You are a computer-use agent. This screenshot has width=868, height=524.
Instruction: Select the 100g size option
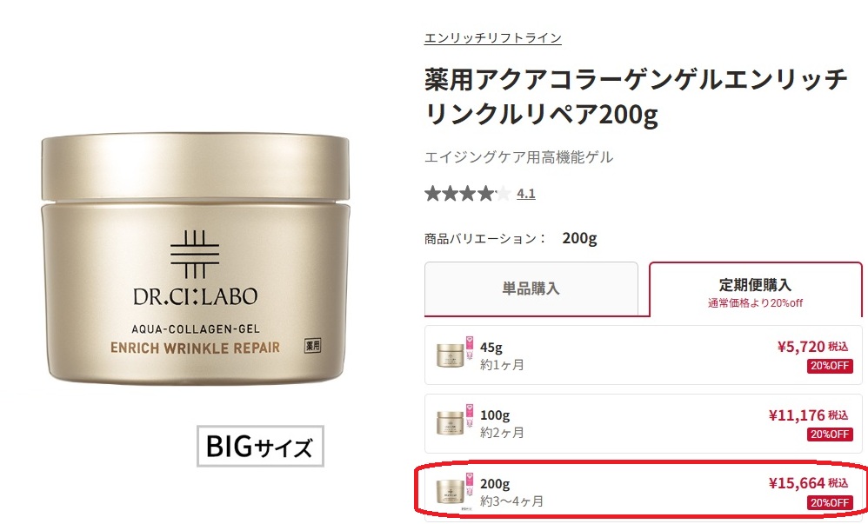[x=644, y=423]
